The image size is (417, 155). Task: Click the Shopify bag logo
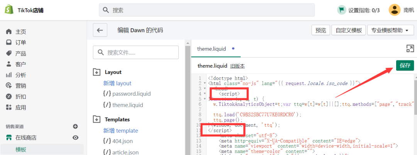9,10
